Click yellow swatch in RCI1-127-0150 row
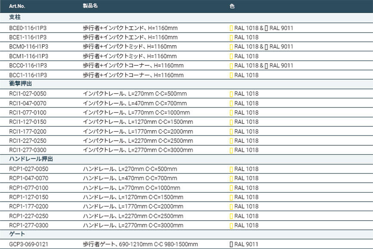This screenshot has height=249, width=373. [231, 122]
